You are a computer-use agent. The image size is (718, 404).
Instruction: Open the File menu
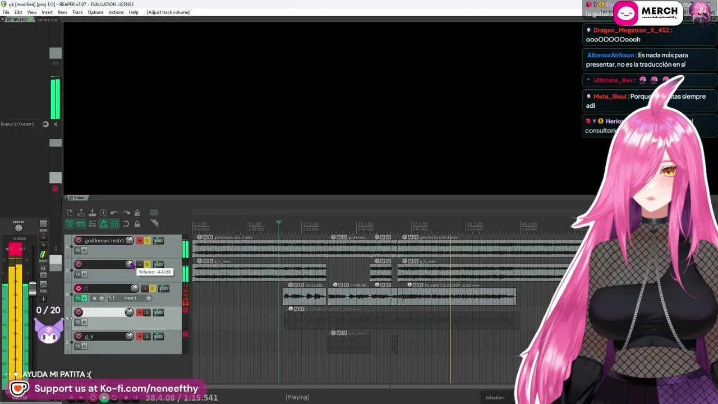pos(6,12)
